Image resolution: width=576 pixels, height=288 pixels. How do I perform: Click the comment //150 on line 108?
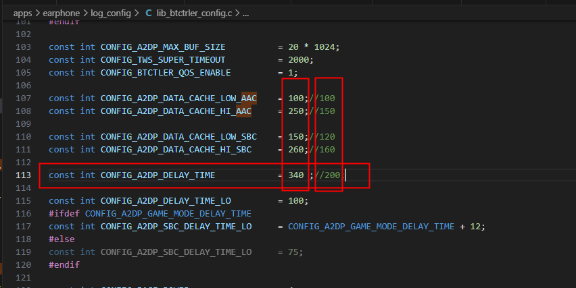click(322, 111)
